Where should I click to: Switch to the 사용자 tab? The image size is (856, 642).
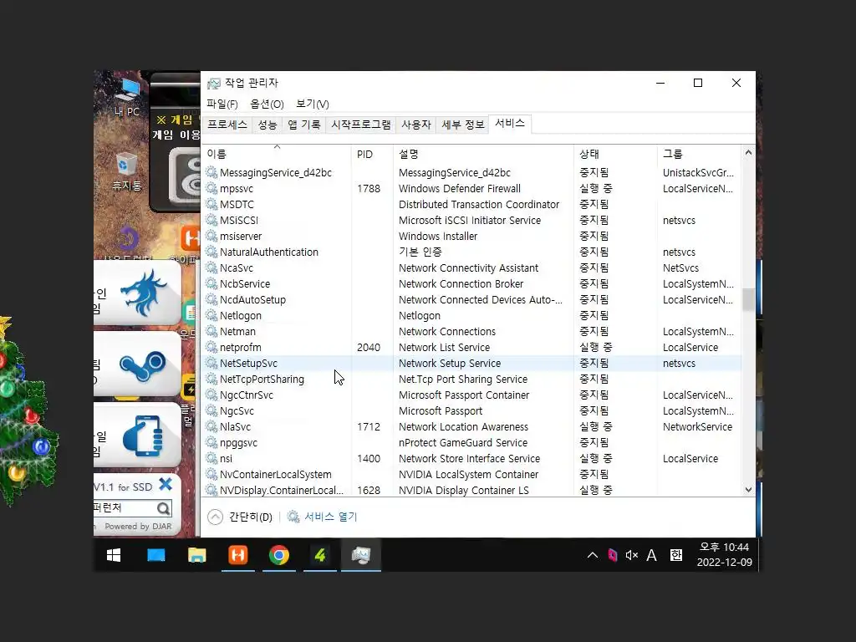click(416, 125)
